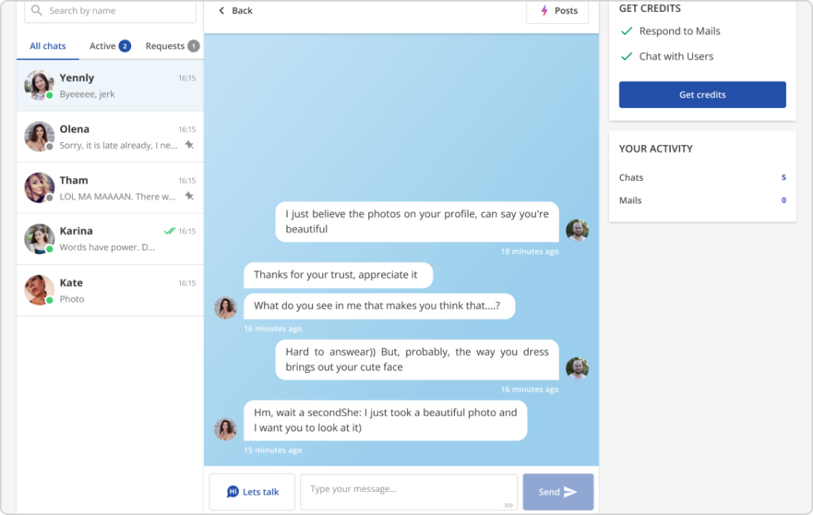Click the lightning bolt Posts icon
The width and height of the screenshot is (813, 515).
pyautogui.click(x=544, y=11)
